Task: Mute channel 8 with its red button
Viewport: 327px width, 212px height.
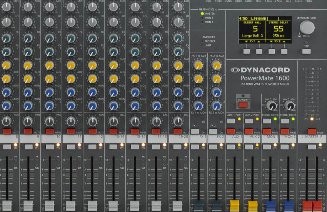Action: click(x=7, y=131)
